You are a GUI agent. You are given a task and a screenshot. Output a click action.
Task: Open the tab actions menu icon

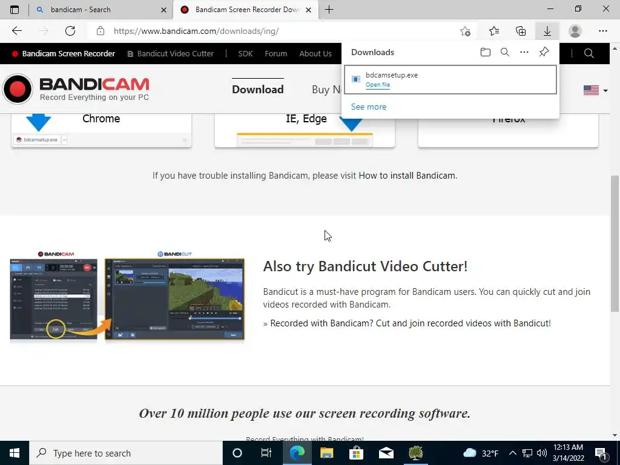point(15,10)
